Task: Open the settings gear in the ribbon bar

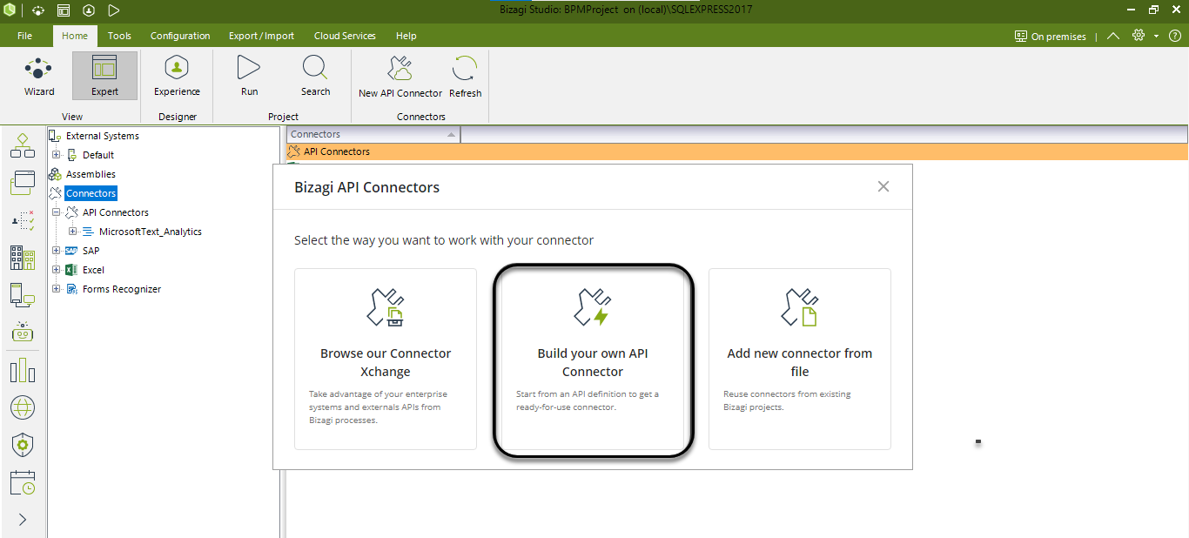Action: click(x=1139, y=36)
